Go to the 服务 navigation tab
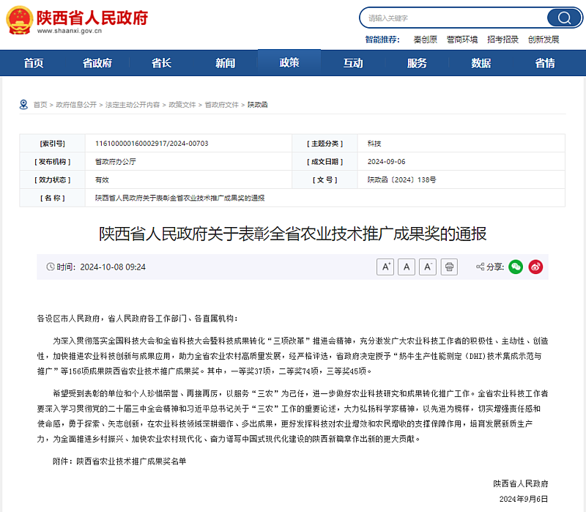The image size is (586, 512). [417, 64]
